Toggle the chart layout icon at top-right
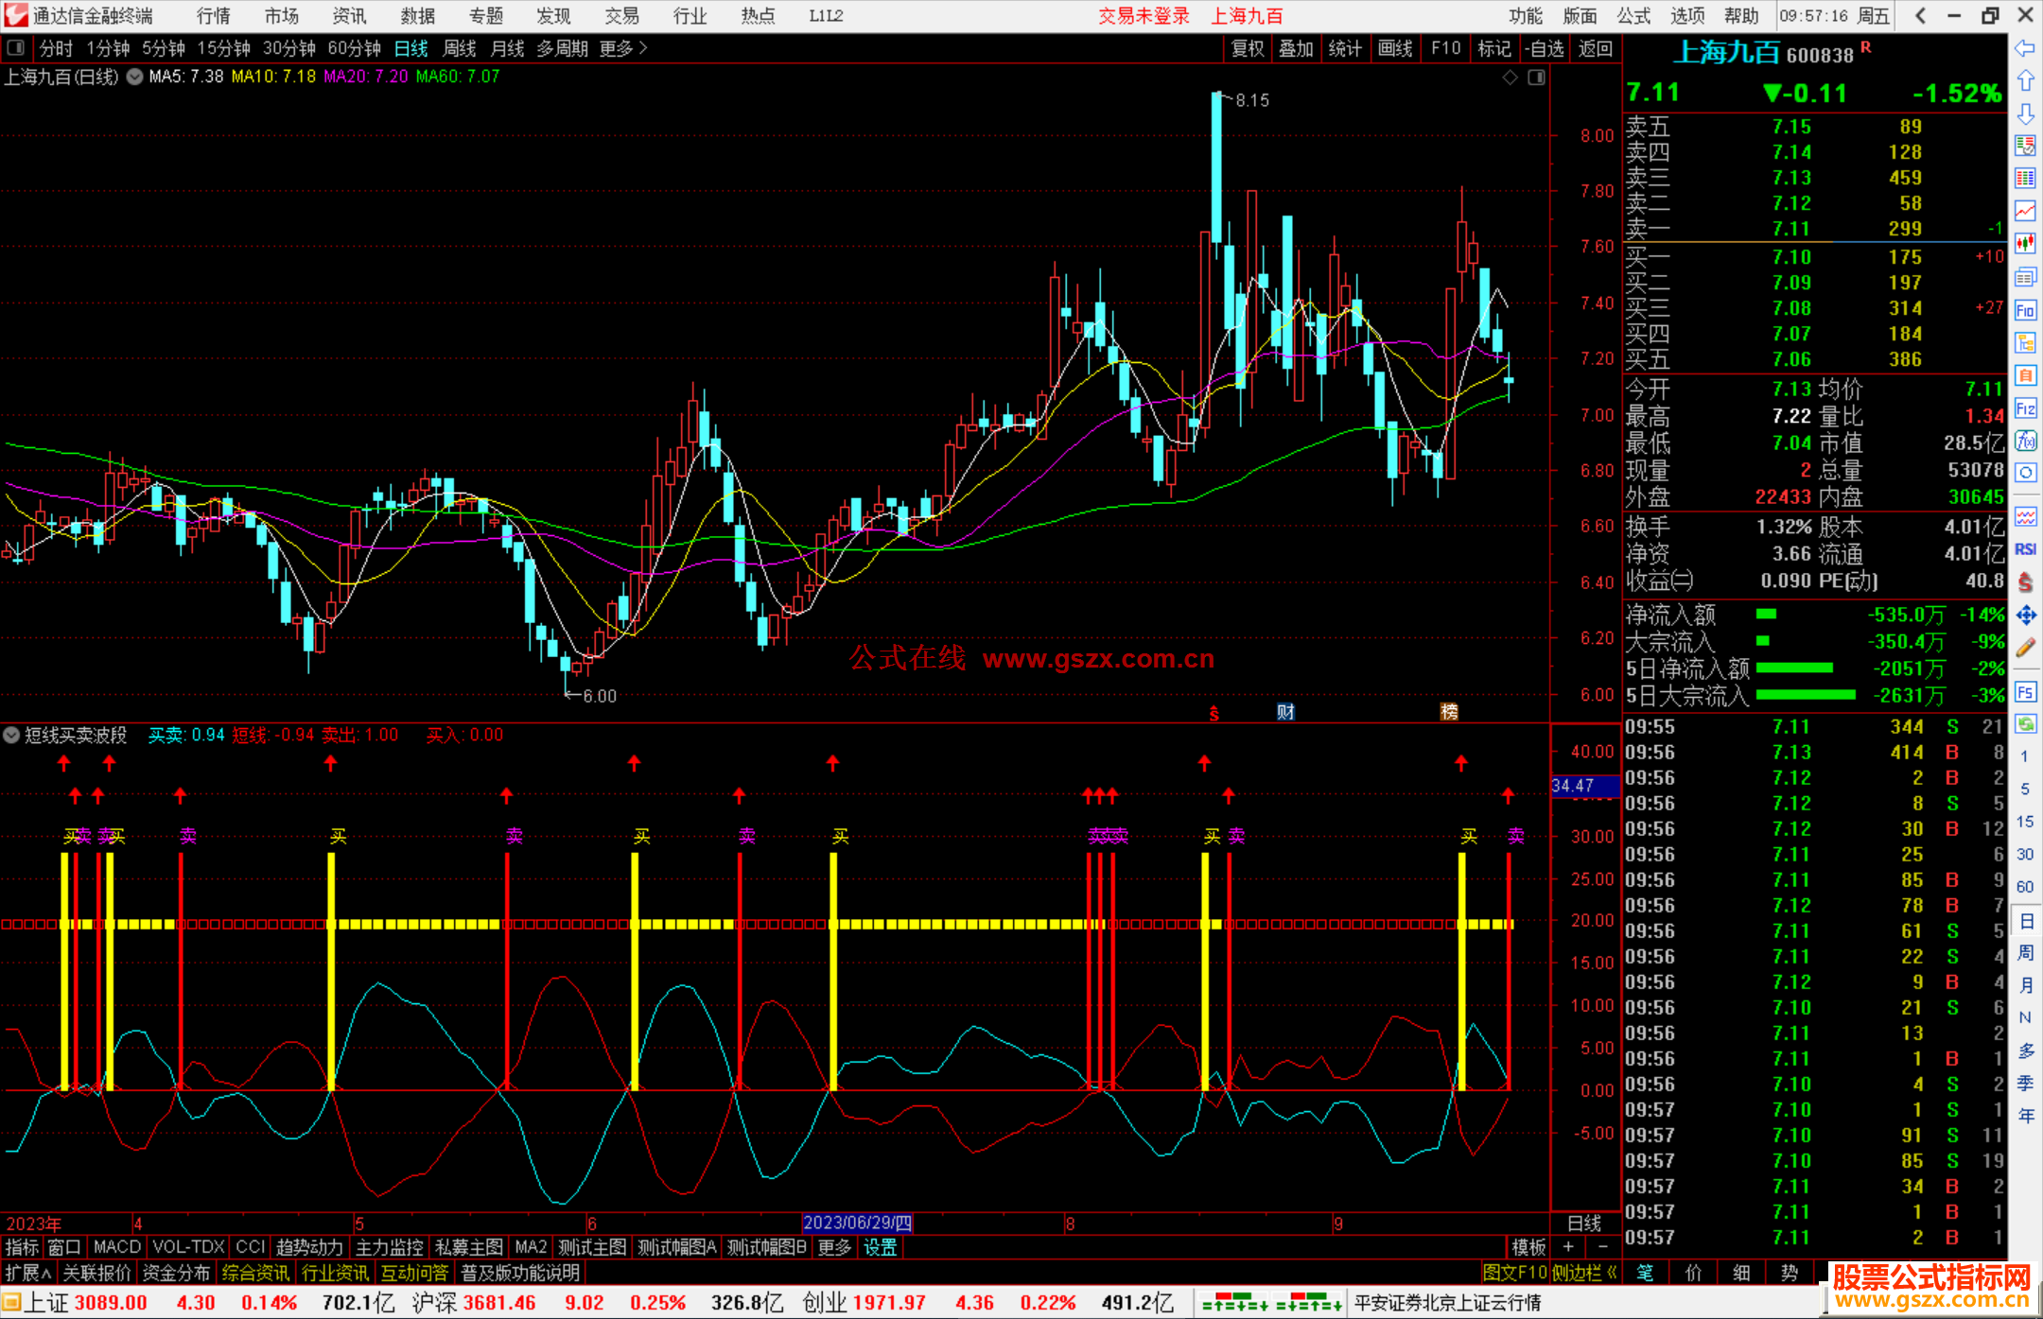The width and height of the screenshot is (2043, 1319). tap(1536, 78)
